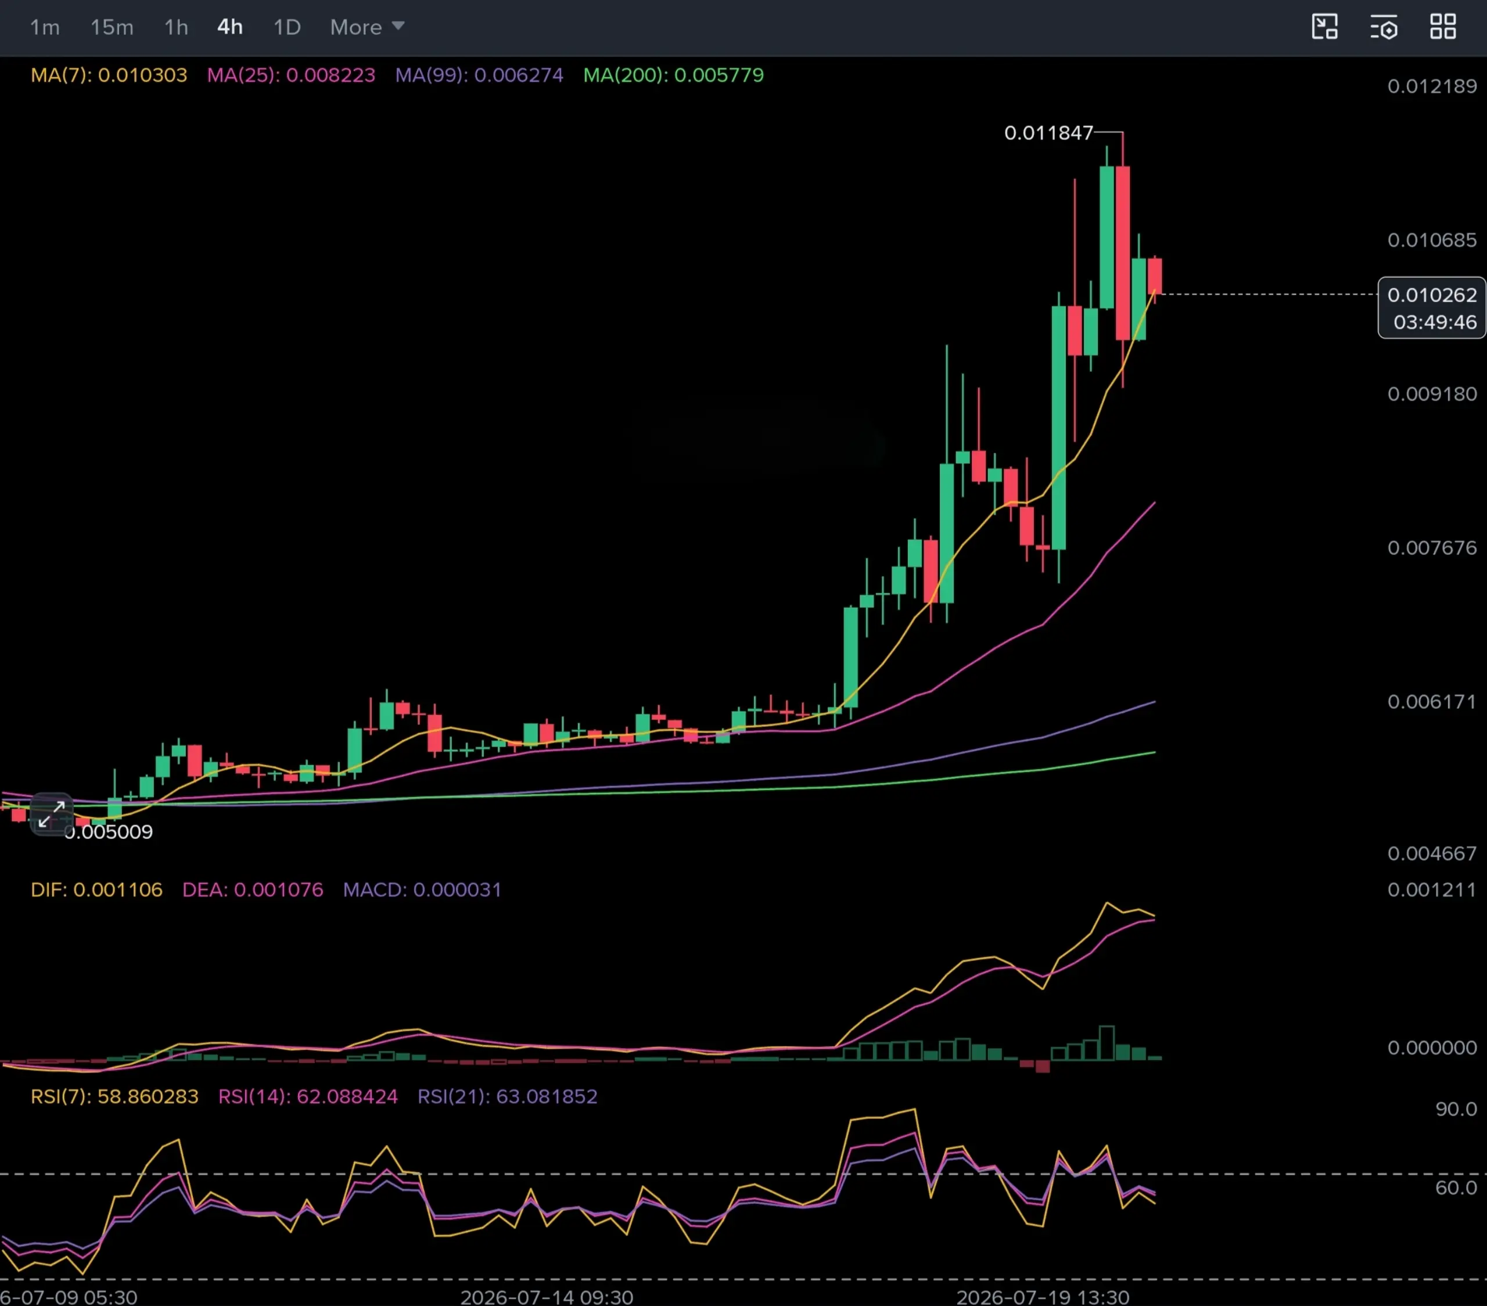The height and width of the screenshot is (1306, 1487).
Task: Open the chart drawing tools icon
Action: point(1324,27)
